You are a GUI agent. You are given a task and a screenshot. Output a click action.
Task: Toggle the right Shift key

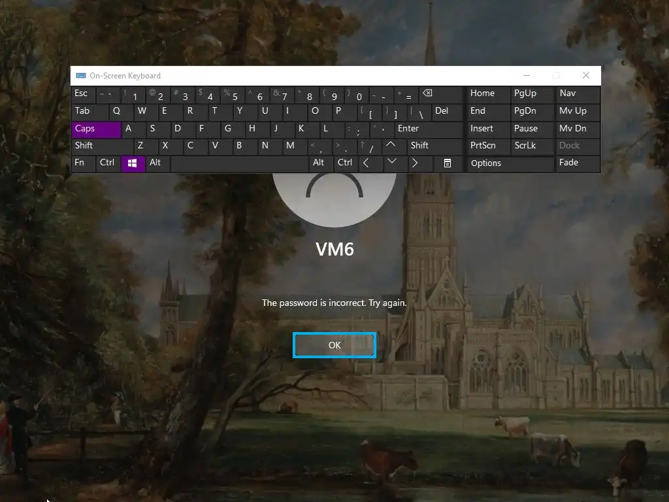[434, 146]
